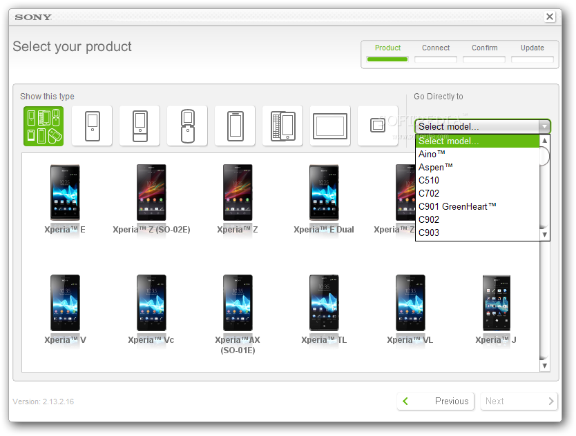Click the Connect step tab
576x436 pixels.
(436, 53)
